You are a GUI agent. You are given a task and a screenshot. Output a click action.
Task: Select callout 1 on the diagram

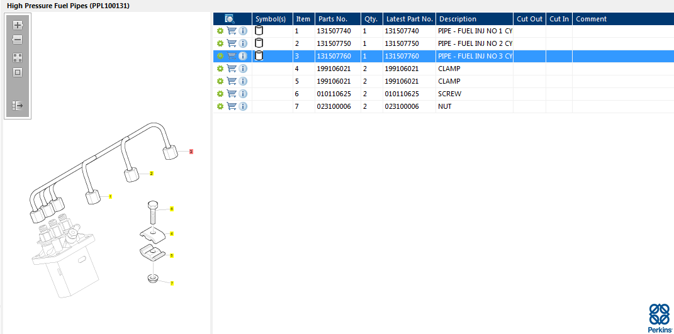(111, 196)
